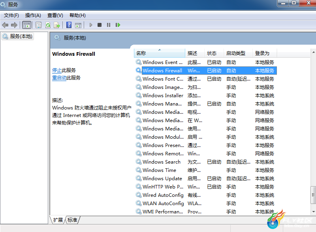Sort by the 状态 column header

(x=214, y=53)
